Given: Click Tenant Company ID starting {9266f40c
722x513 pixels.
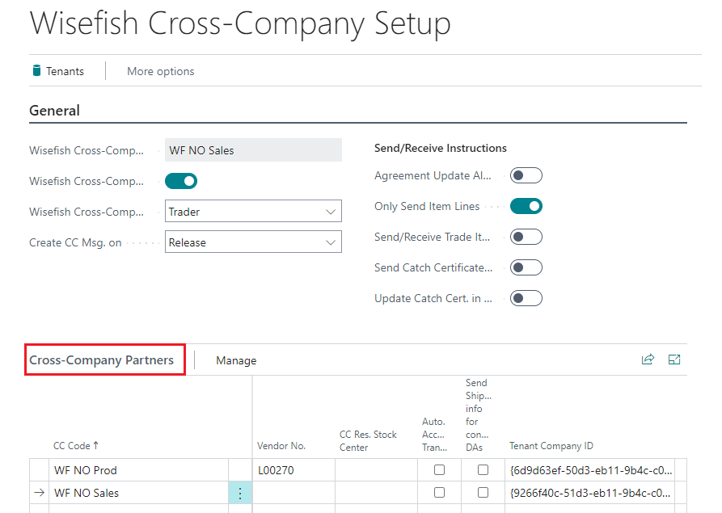Looking at the screenshot, I should pos(590,493).
